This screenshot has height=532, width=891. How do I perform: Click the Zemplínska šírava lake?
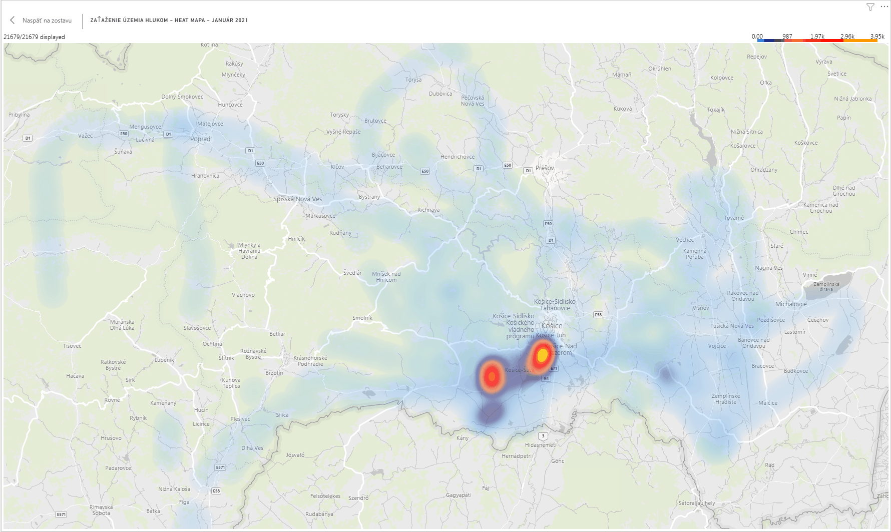[x=828, y=285]
